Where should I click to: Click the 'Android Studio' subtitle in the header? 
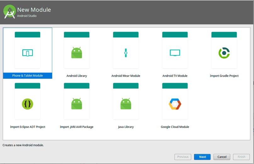pyautogui.click(x=27, y=16)
